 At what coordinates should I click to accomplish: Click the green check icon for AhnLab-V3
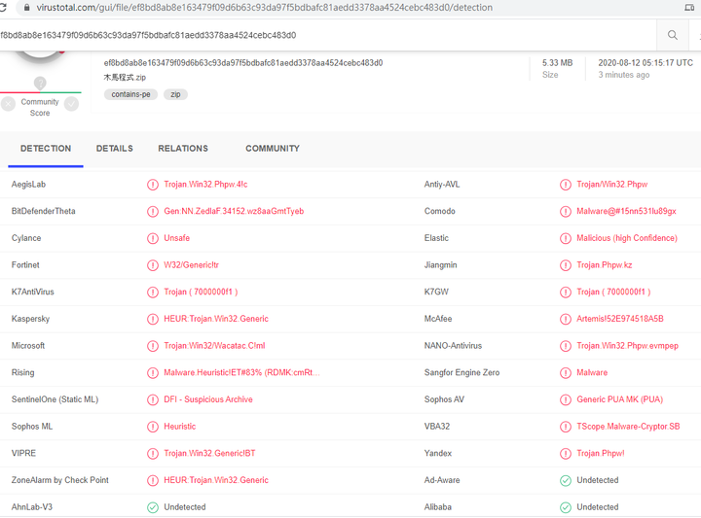(x=153, y=507)
